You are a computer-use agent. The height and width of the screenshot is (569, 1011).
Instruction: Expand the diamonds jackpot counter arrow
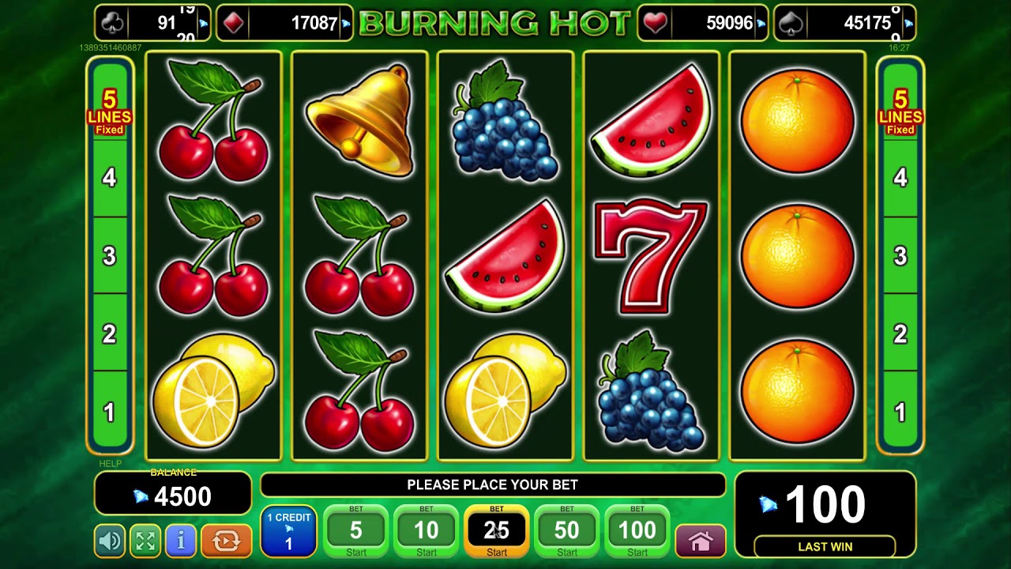(345, 24)
